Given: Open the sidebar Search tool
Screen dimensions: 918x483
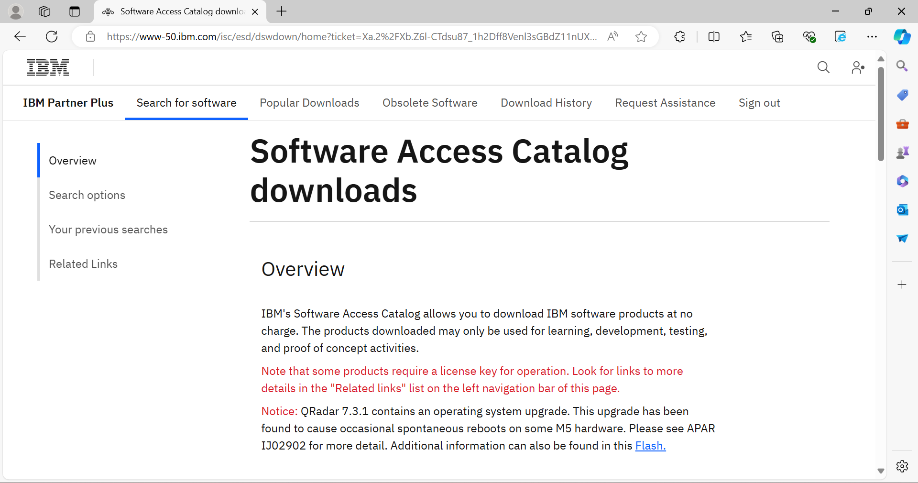Looking at the screenshot, I should [902, 66].
